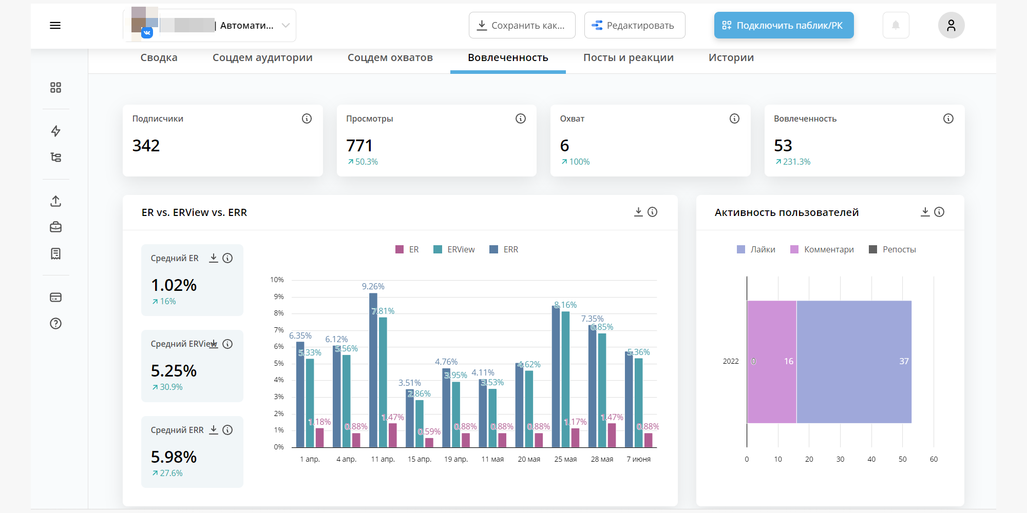Click Подключить паблик/РК button
This screenshot has height=513, width=1027.
784,25
